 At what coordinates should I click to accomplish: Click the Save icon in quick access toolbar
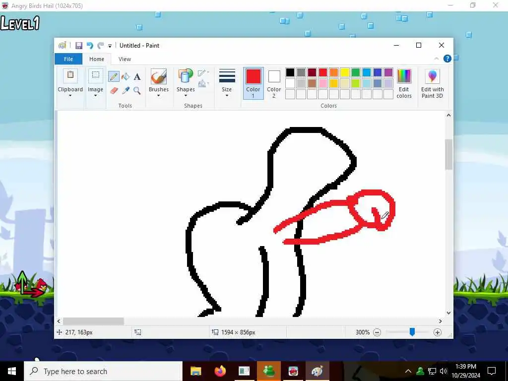(79, 46)
